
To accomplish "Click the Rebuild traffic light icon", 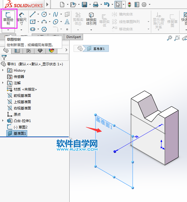I will click(x=129, y=5).
